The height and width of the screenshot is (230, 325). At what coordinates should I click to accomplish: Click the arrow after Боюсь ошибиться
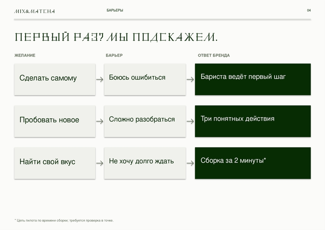(x=190, y=79)
